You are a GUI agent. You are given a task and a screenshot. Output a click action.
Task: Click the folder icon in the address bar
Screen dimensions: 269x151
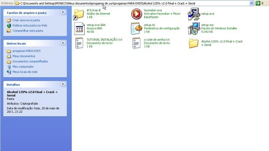point(17,3)
